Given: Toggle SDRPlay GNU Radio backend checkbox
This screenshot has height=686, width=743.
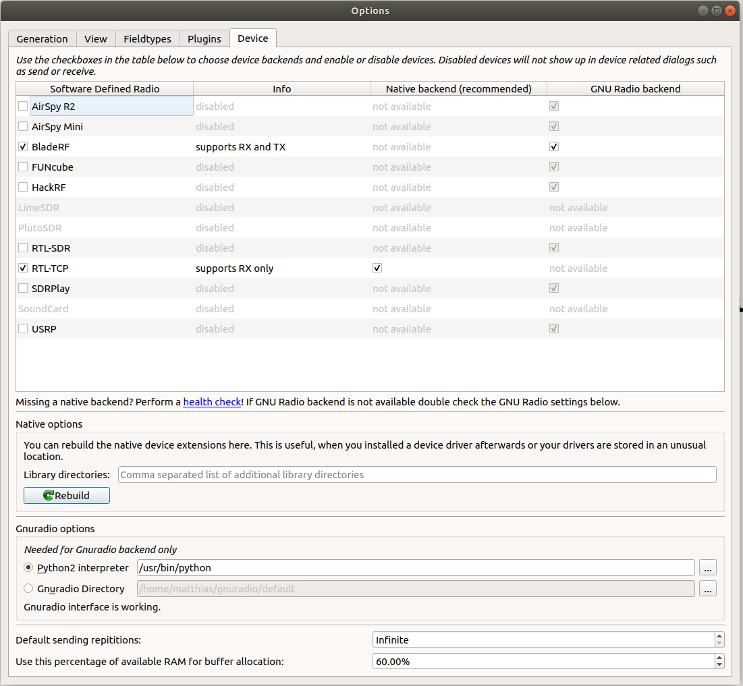Looking at the screenshot, I should tap(554, 288).
